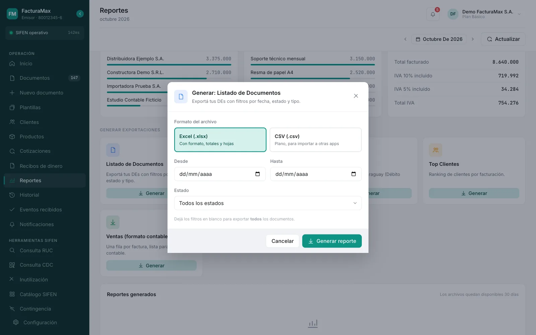This screenshot has height=335, width=536.
Task: Select Excel (.xlsx) file format
Action: (x=220, y=140)
